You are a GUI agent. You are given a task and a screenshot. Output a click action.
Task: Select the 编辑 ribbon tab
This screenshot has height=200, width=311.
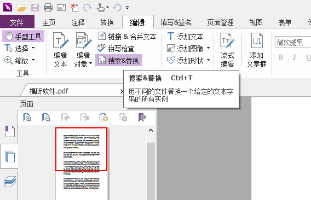[x=137, y=22]
